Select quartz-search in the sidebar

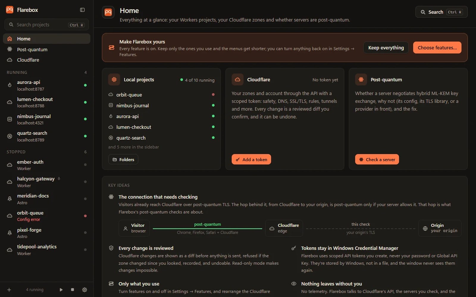pyautogui.click(x=47, y=136)
